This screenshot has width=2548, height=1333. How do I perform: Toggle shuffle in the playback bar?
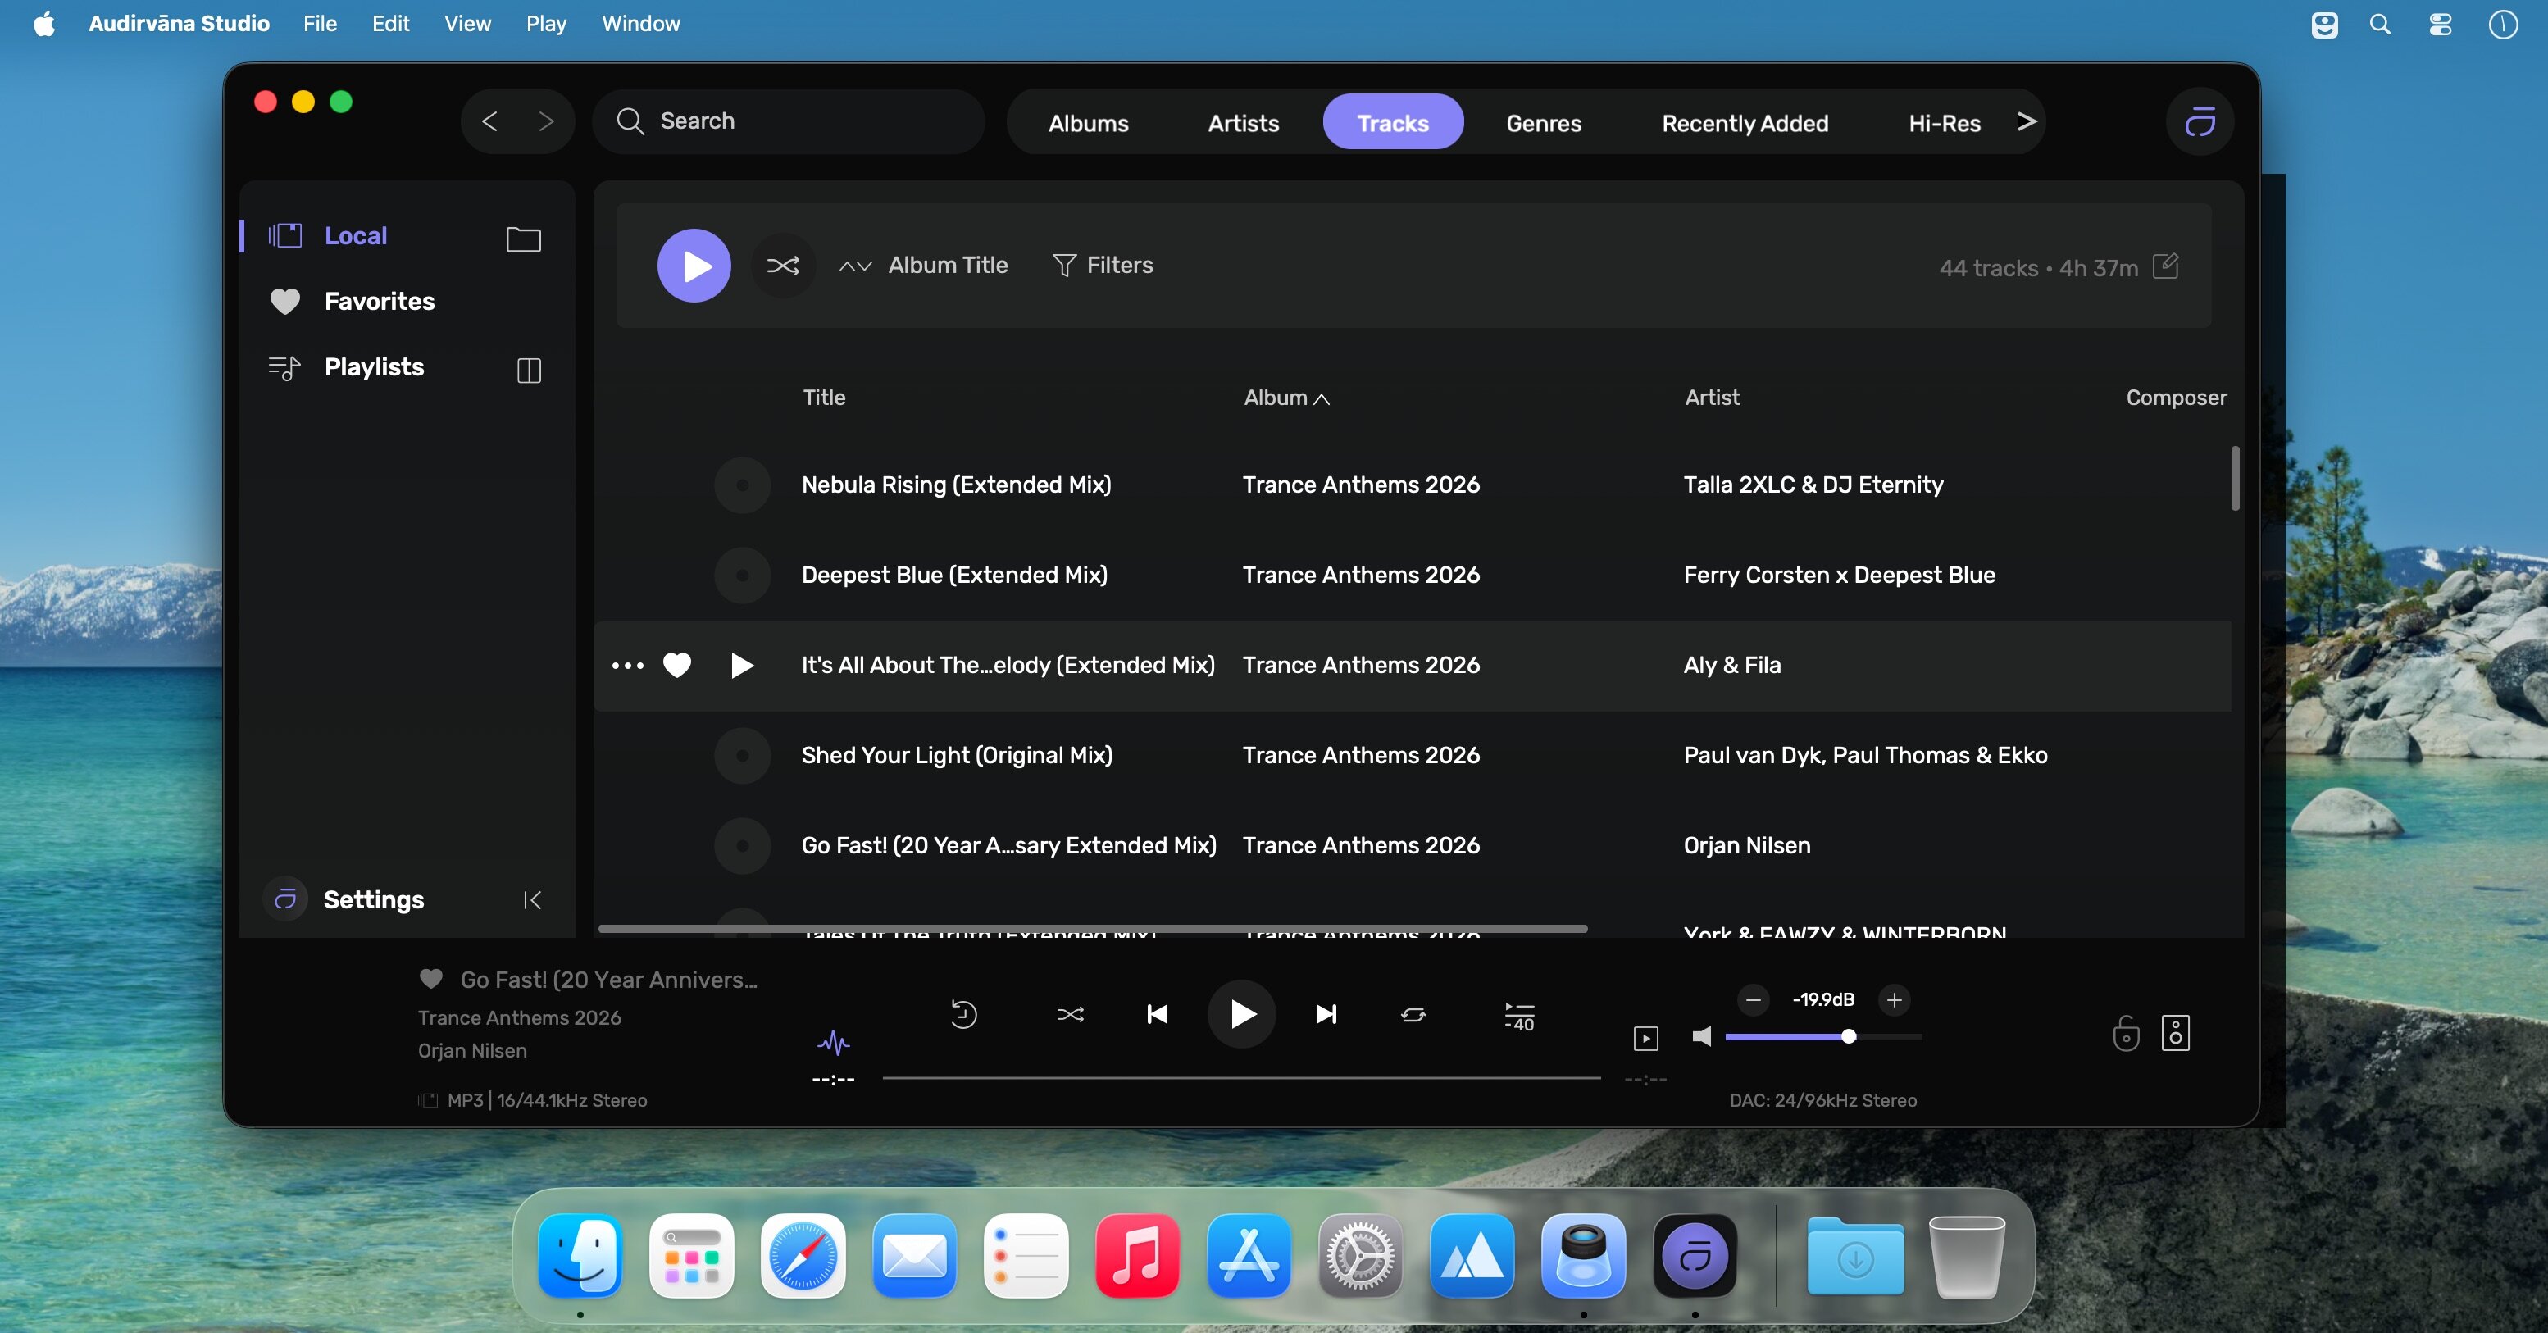(1069, 1015)
